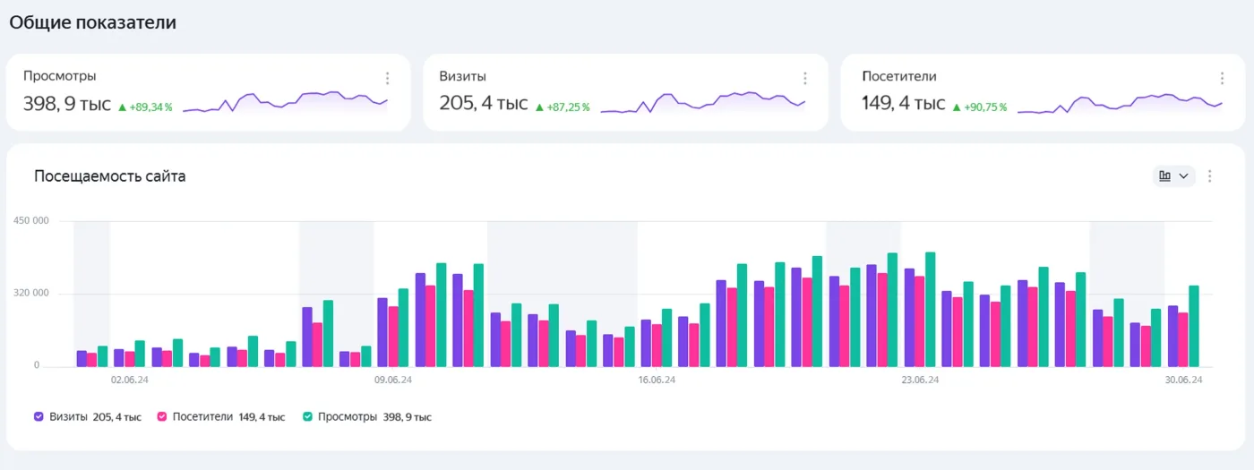1254x470 pixels.
Task: Click the green +89,34% growth indicator
Action: pyautogui.click(x=145, y=107)
